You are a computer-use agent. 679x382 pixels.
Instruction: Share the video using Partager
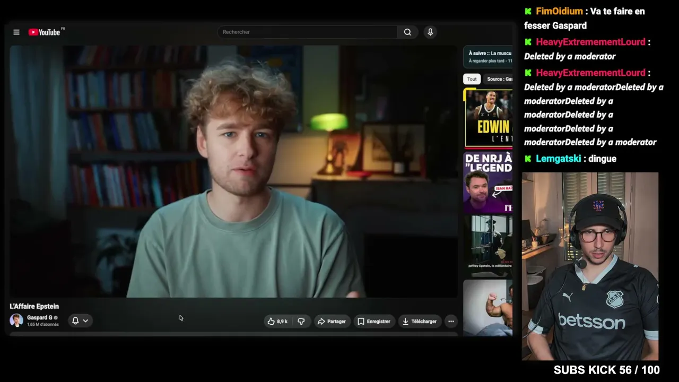click(x=332, y=321)
